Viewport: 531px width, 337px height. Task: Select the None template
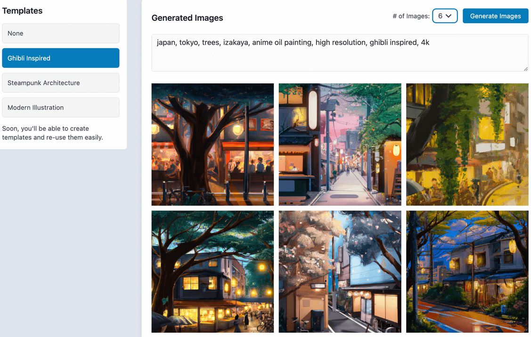pos(61,33)
